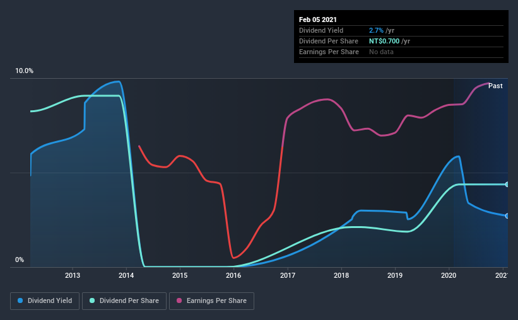Select the 2020 x-axis label
The image size is (518, 320).
coord(449,275)
